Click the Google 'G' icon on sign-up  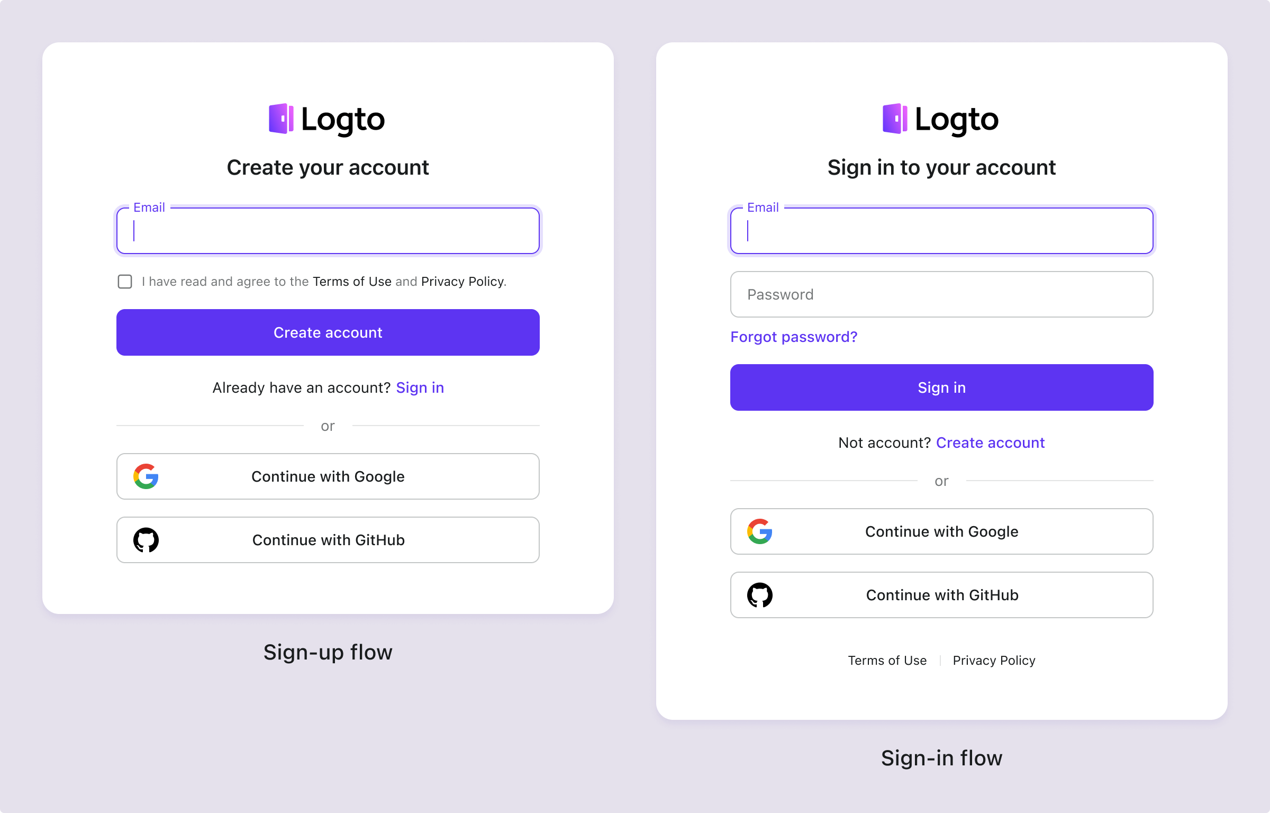tap(146, 477)
